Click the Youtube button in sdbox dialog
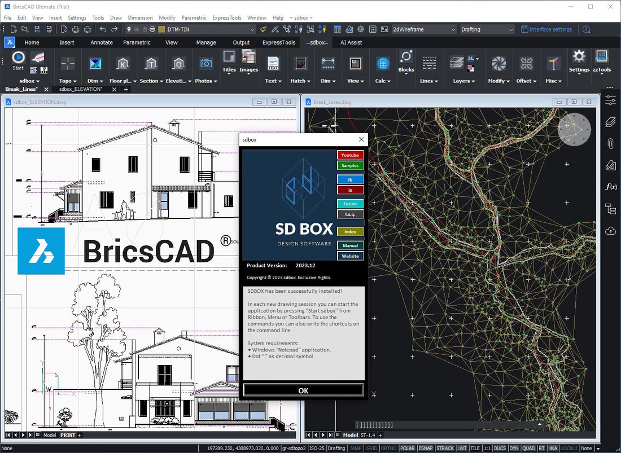This screenshot has height=453, width=621. (x=350, y=155)
